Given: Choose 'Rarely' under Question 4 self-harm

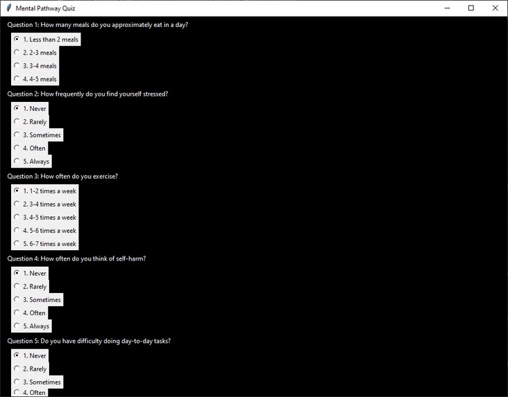Looking at the screenshot, I should pyautogui.click(x=30, y=287).
